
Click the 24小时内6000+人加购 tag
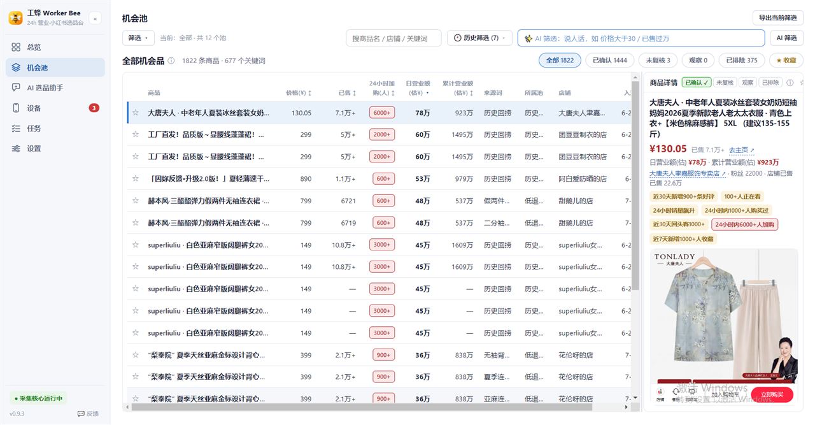click(745, 224)
